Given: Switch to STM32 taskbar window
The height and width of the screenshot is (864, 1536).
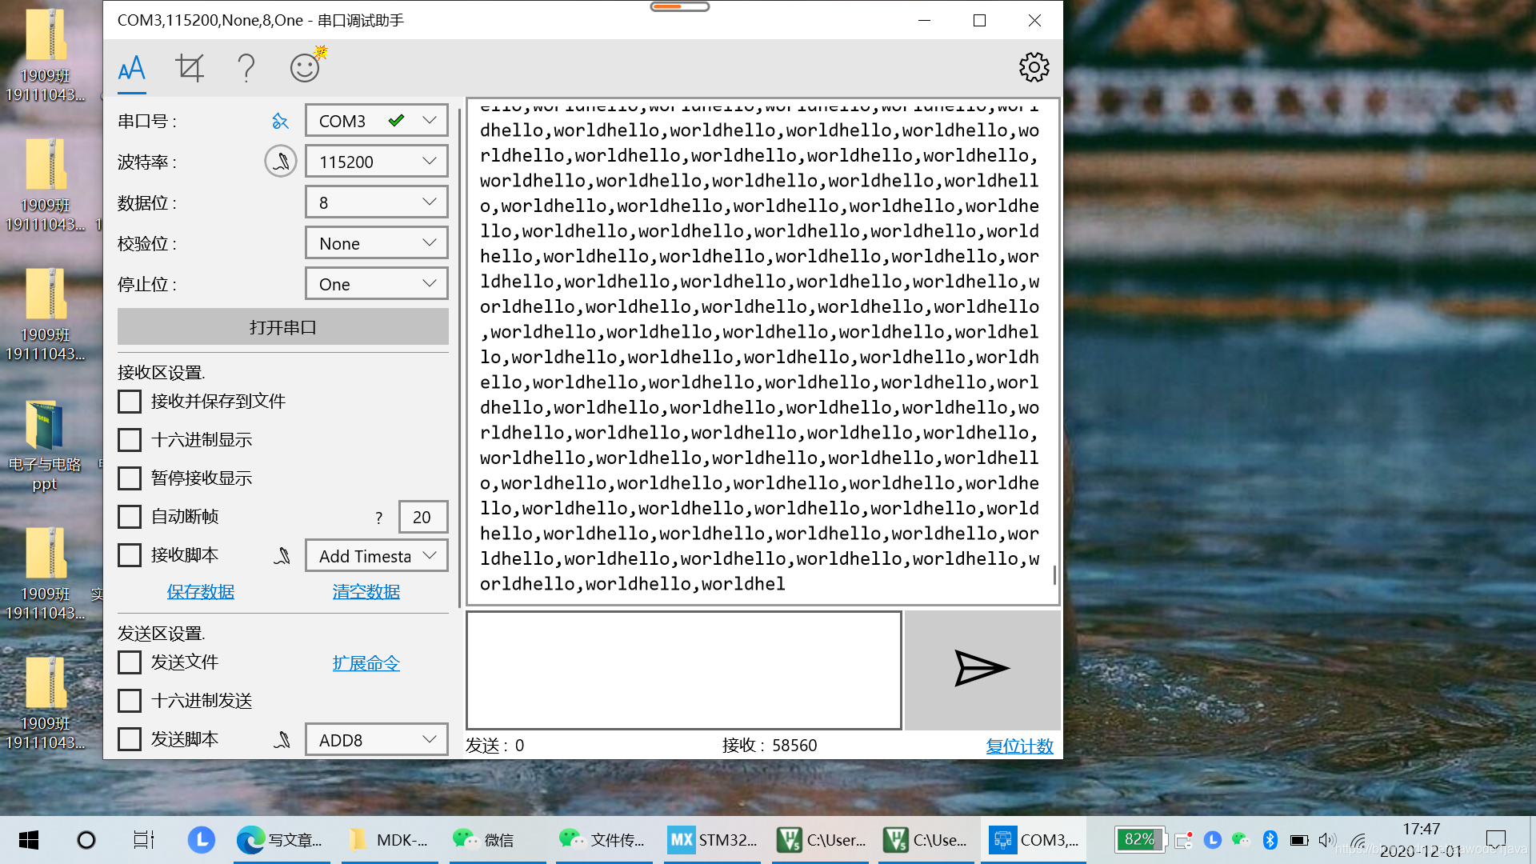Looking at the screenshot, I should point(713,840).
